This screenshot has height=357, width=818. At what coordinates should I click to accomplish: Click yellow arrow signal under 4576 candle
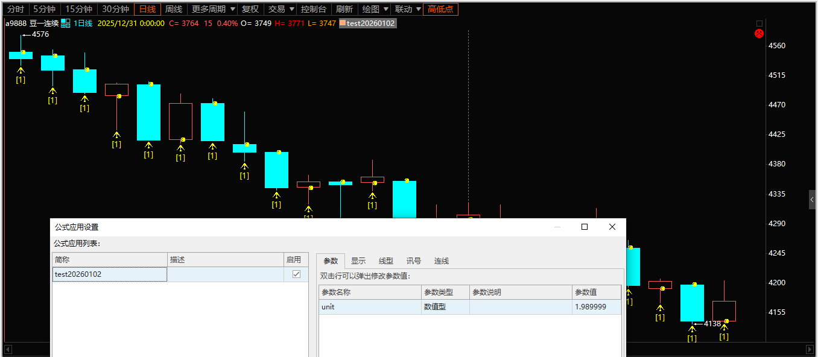pyautogui.click(x=21, y=71)
